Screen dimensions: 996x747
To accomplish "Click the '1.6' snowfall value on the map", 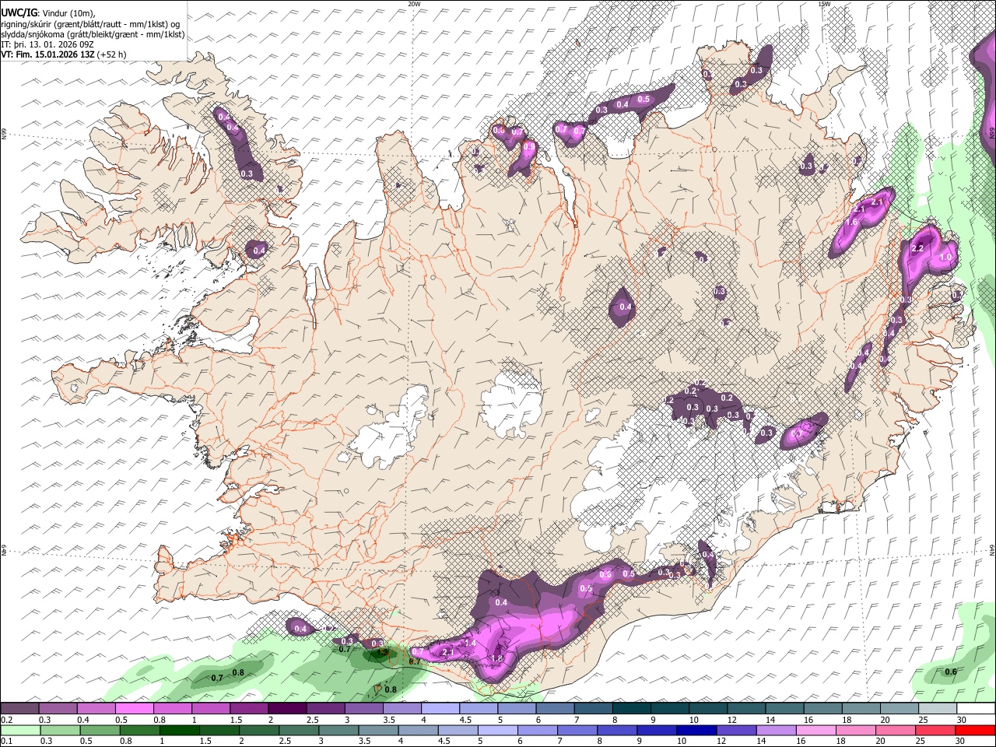I will point(851,223).
